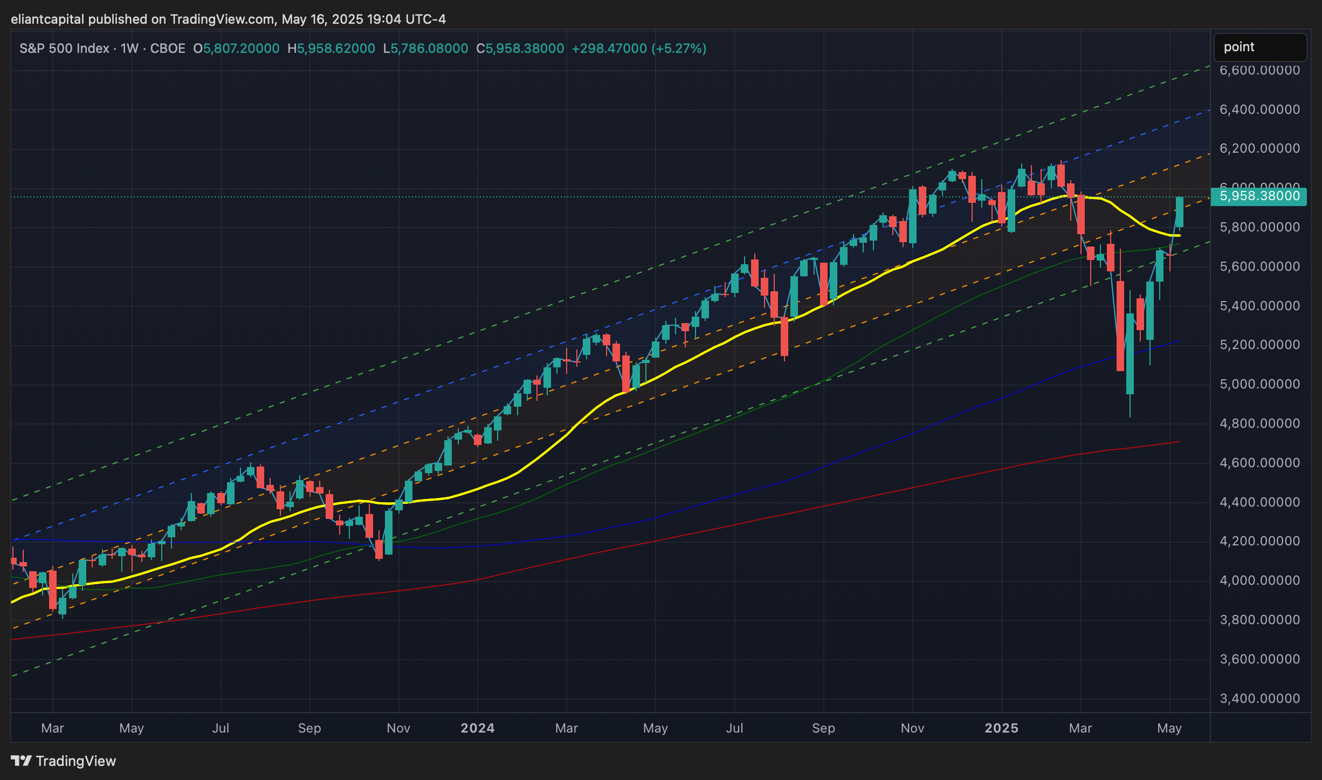Screen dimensions: 1322x780
Task: Click the weekly change +298.47000 (+5.27%) text
Action: tap(639, 49)
